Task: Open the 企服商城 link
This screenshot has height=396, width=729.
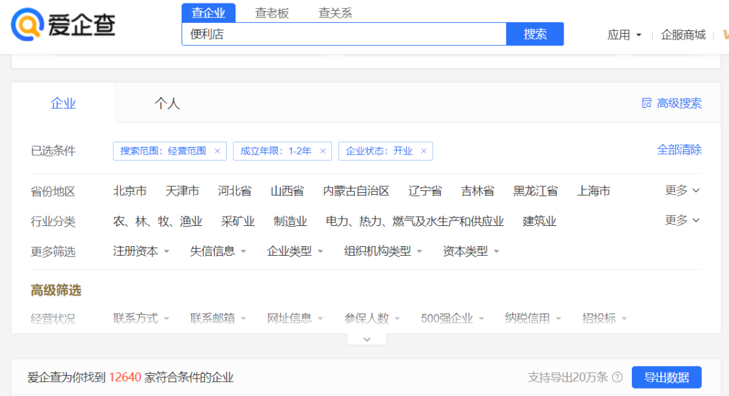Action: point(683,35)
